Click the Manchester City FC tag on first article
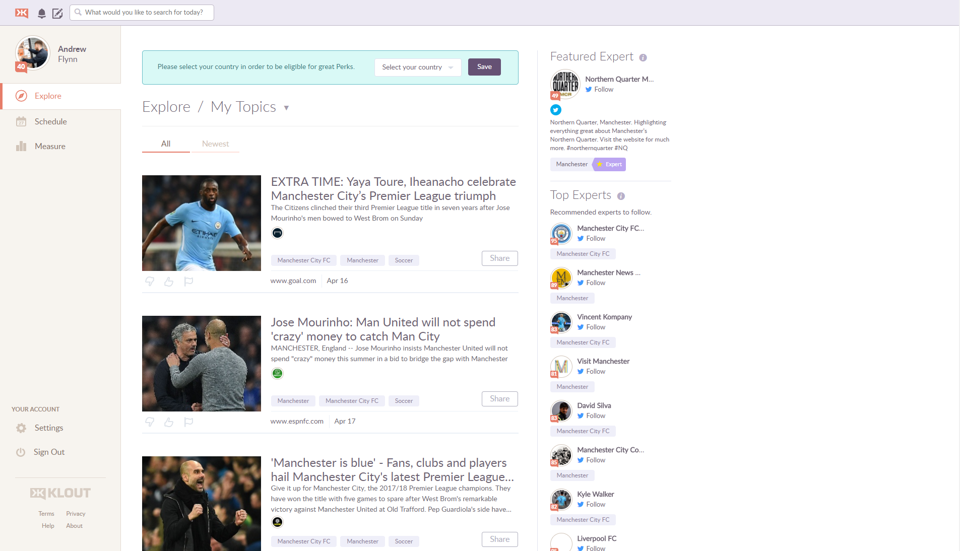The image size is (960, 551). [x=304, y=260]
